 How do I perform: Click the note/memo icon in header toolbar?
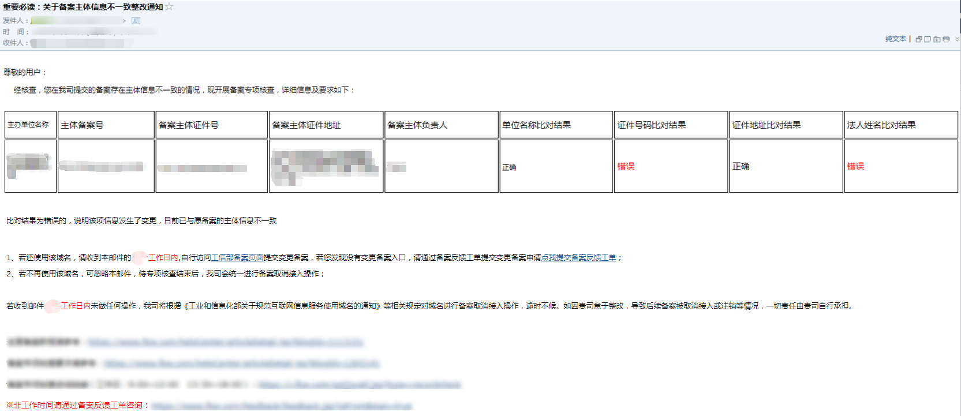pyautogui.click(x=928, y=39)
